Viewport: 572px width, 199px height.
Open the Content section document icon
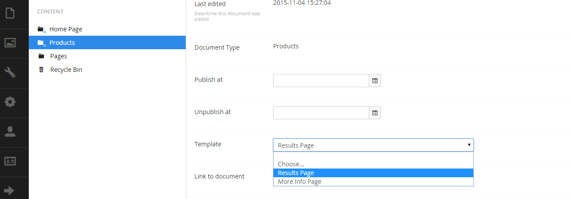pos(10,13)
